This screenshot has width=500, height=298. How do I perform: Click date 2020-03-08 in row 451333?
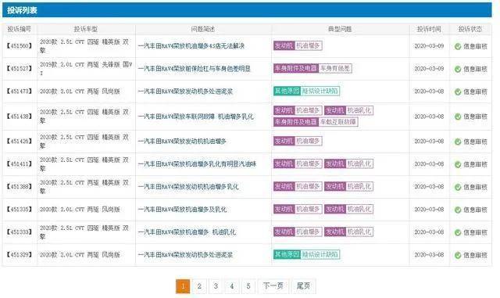pos(429,232)
